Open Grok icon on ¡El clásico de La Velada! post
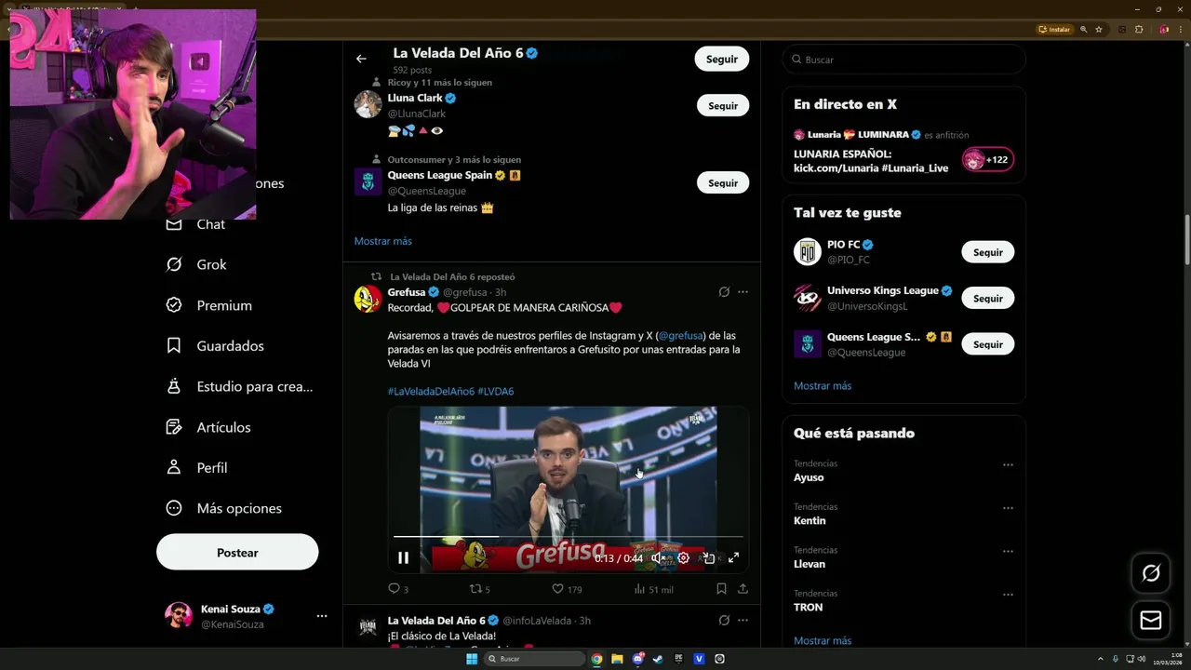 pyautogui.click(x=724, y=621)
